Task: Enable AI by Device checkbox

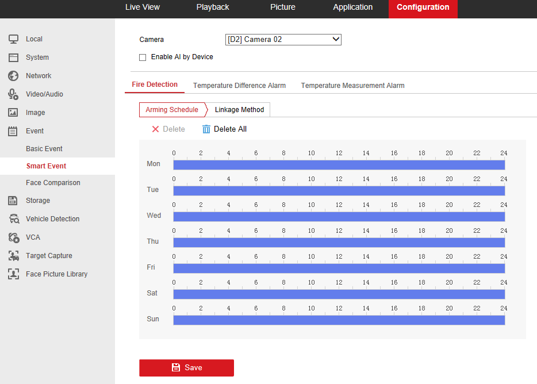Action: tap(143, 57)
